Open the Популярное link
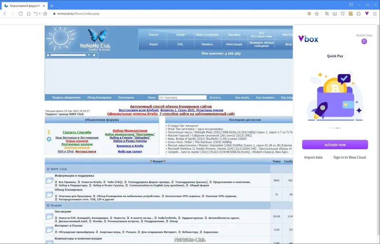 126,98
